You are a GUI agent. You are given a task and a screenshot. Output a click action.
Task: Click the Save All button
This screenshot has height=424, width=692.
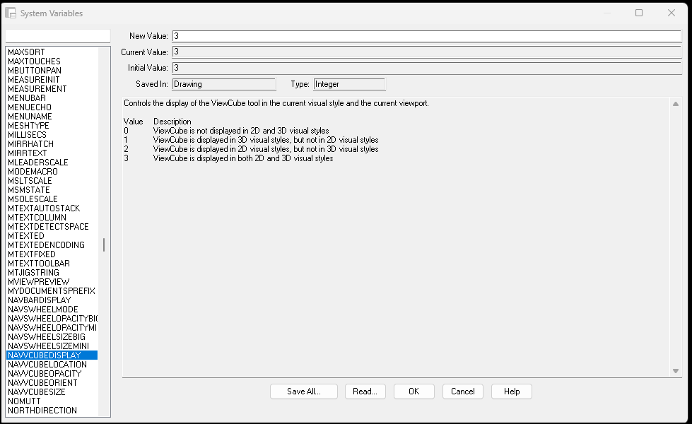(303, 391)
